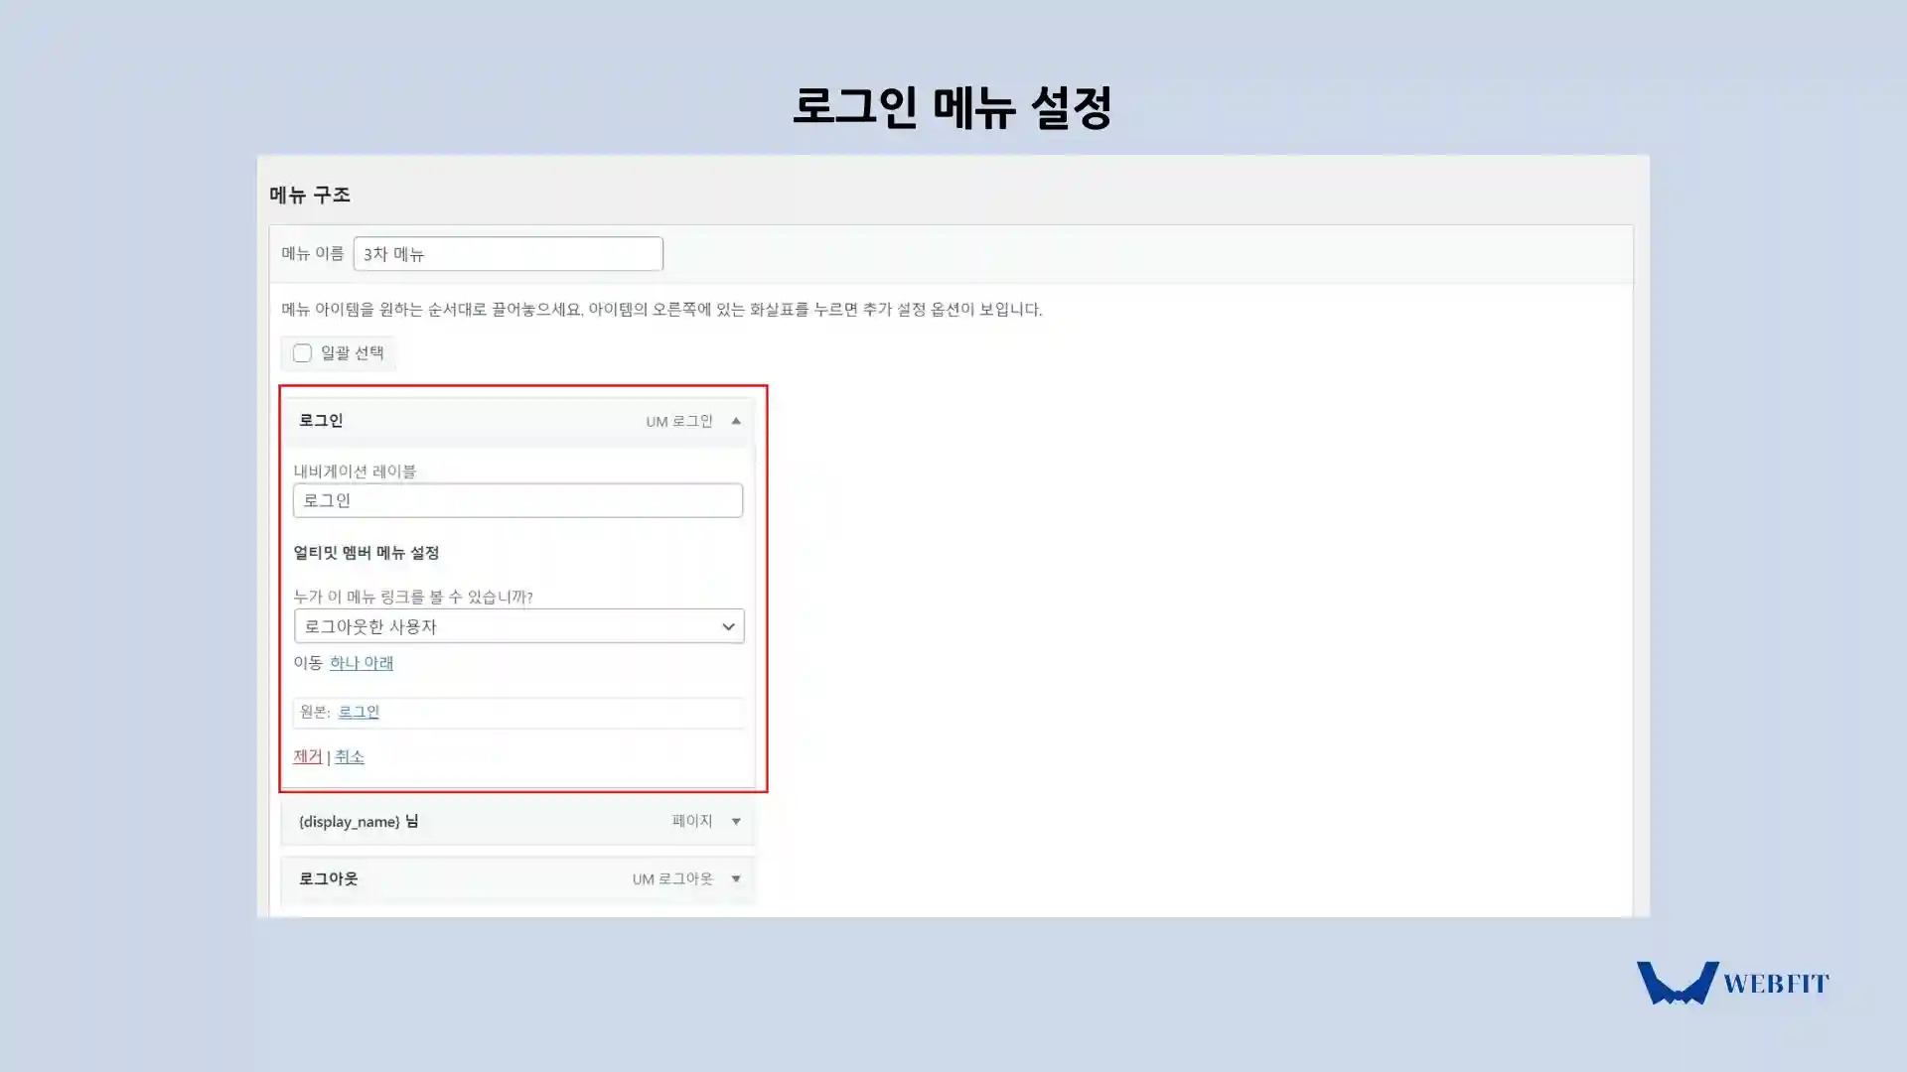Screen dimensions: 1907x1072
Task: Open the 원본 로그인 link
Action: tap(359, 712)
